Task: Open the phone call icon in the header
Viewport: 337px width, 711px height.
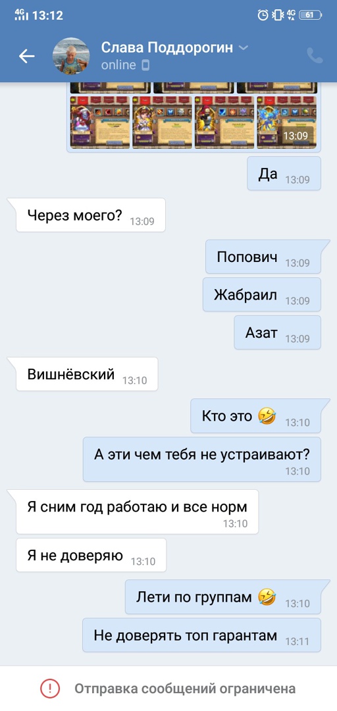Action: click(x=315, y=55)
